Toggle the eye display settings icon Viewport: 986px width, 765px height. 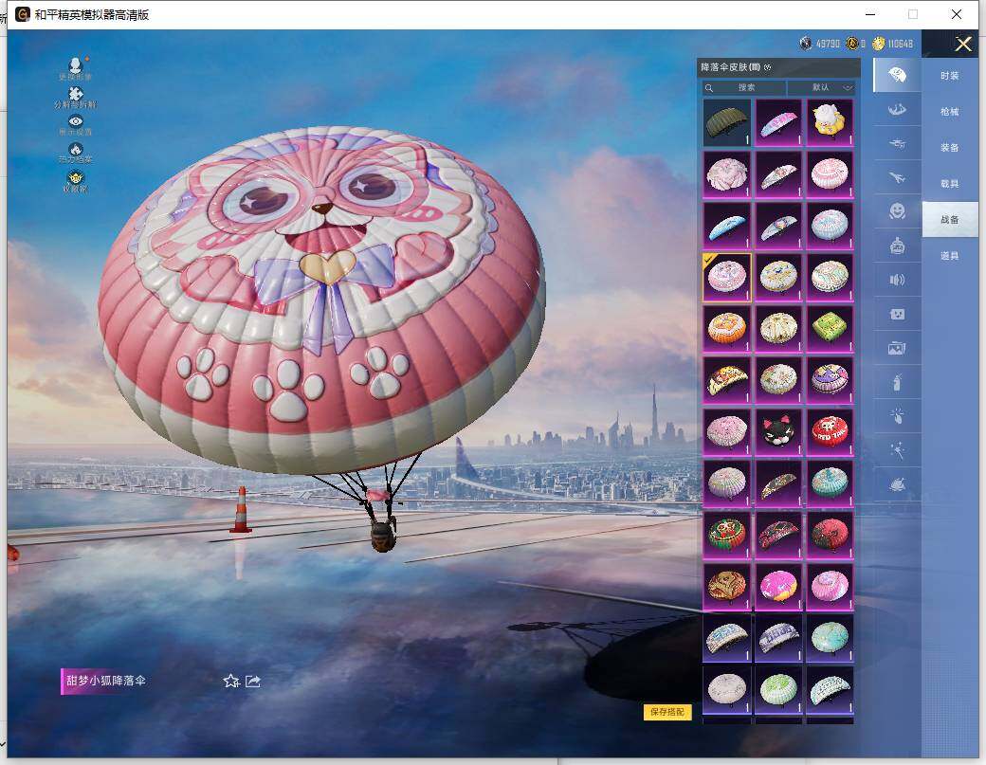tap(76, 121)
